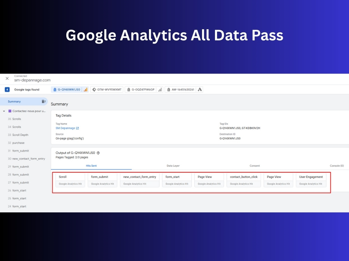Select event 28 form_submit

18,175
